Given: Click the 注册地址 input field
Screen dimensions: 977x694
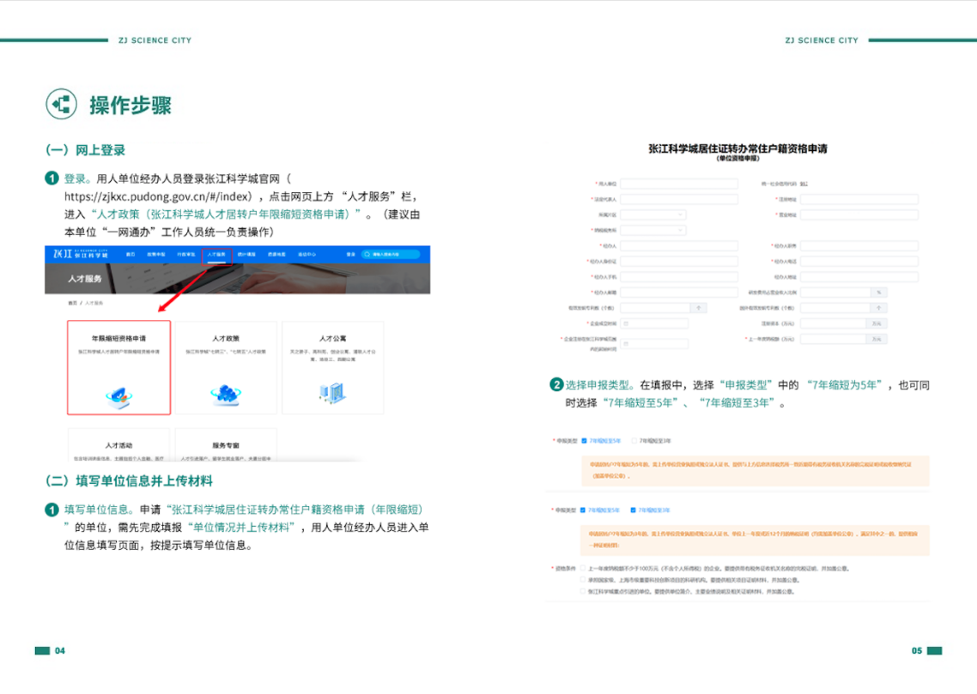Looking at the screenshot, I should pos(859,199).
